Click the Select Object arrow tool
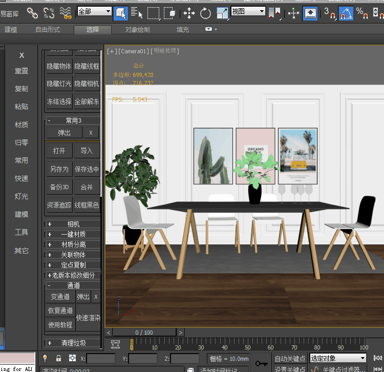384x372 pixels. point(120,13)
